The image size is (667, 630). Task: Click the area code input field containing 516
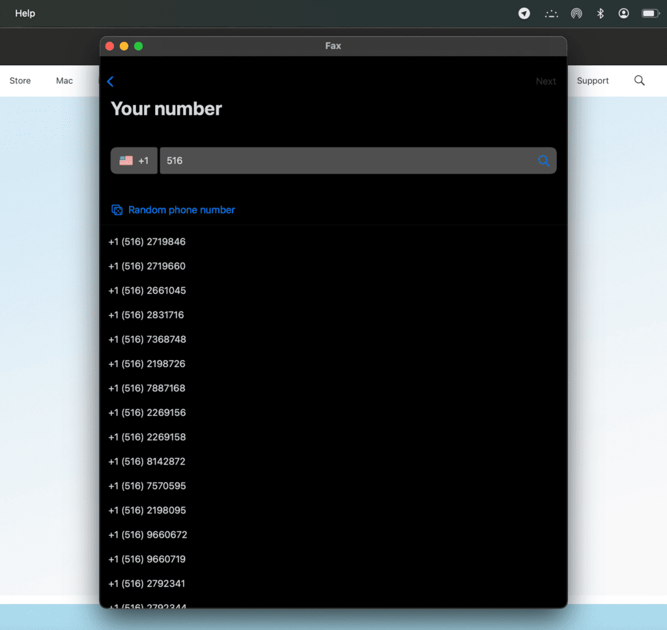point(345,161)
